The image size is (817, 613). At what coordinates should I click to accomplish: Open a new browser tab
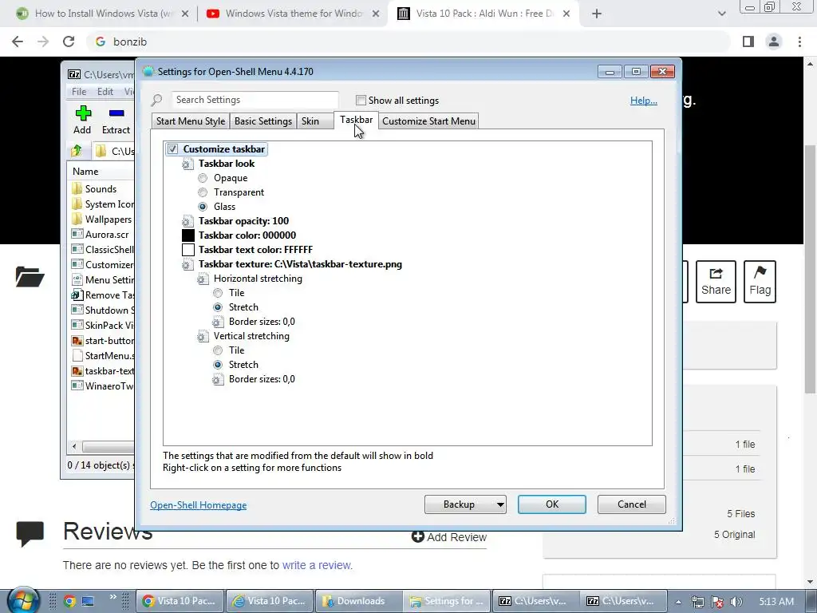(x=597, y=14)
